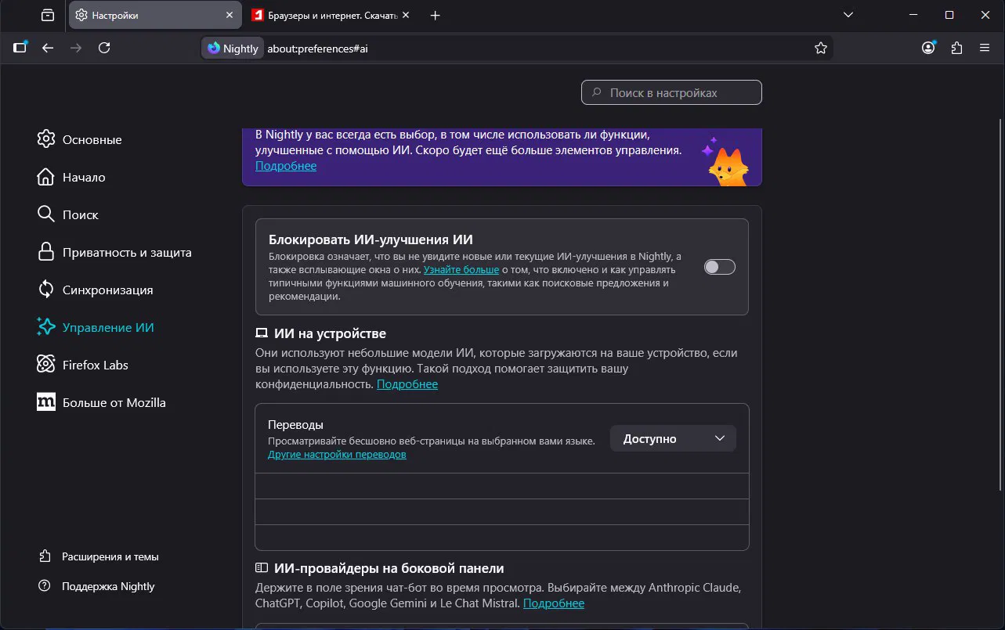
Task: Toggle the sidebar icon in toolbar
Action: [x=20, y=48]
